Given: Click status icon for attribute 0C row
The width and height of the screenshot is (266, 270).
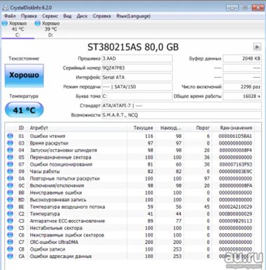Looking at the screenshot, I should pos(10,185).
